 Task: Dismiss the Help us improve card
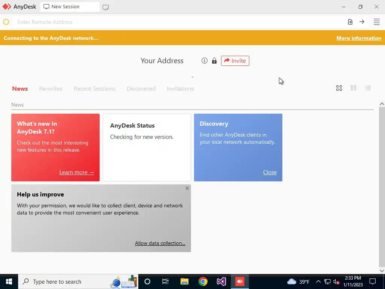187,188
